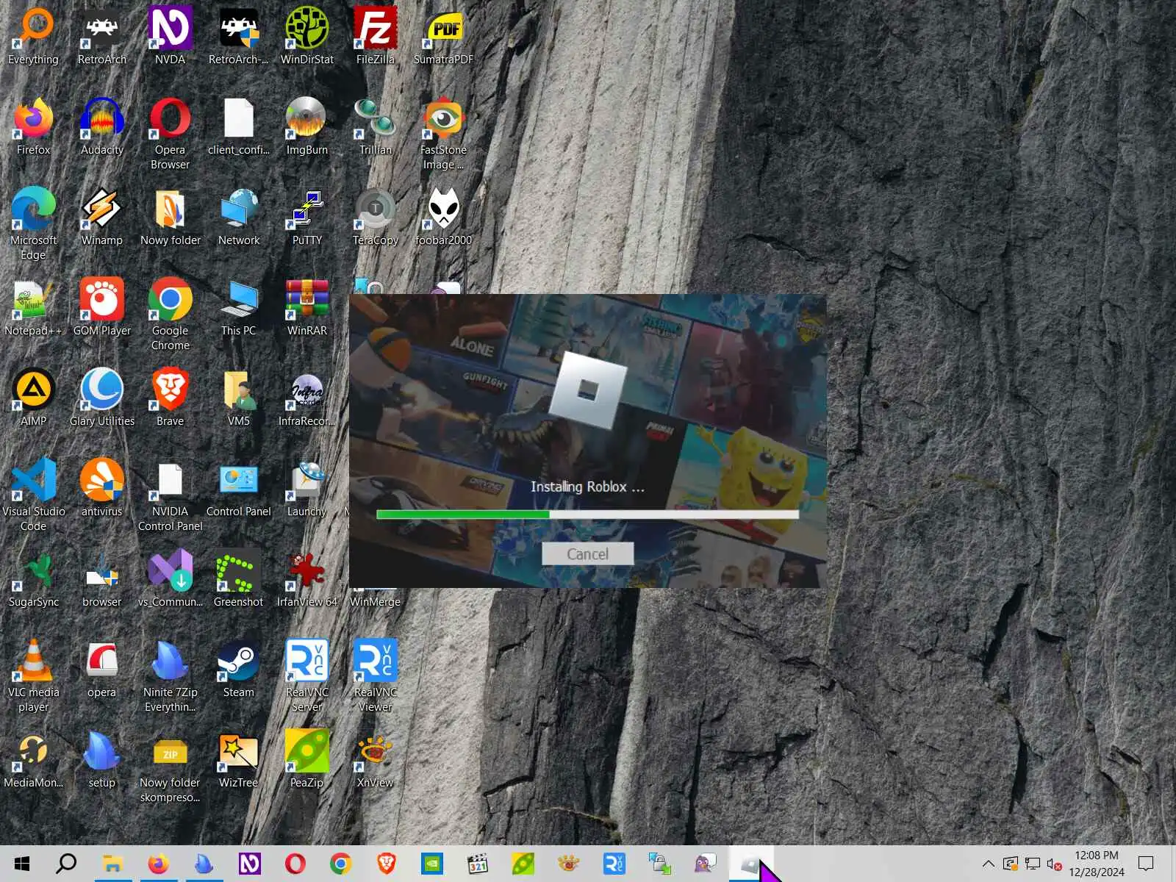Viewport: 1176px width, 882px height.
Task: Select the AIMP desktop icon
Action: click(34, 398)
